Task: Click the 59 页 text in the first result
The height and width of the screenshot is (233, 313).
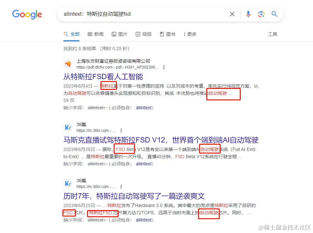Action: (69, 100)
